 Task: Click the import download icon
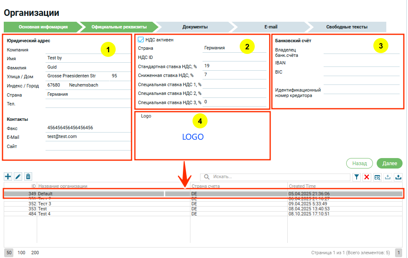click(388, 177)
